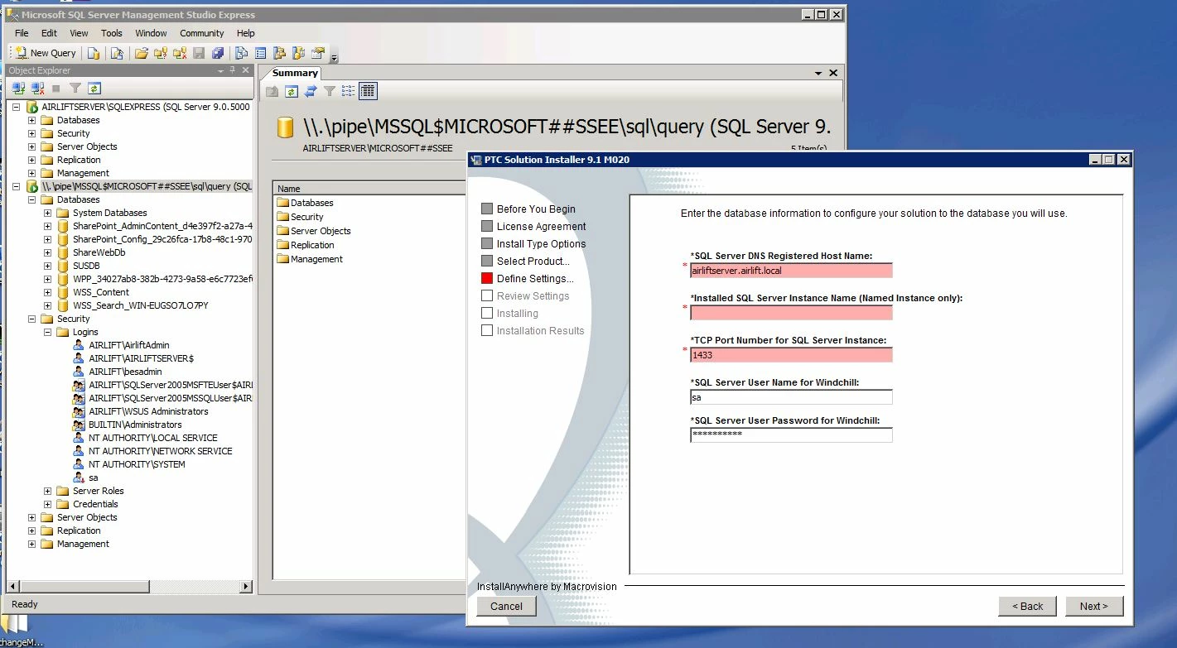This screenshot has height=648, width=1177.
Task: Select the Summary tab
Action: click(295, 73)
